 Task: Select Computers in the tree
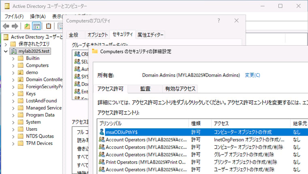point(37,65)
